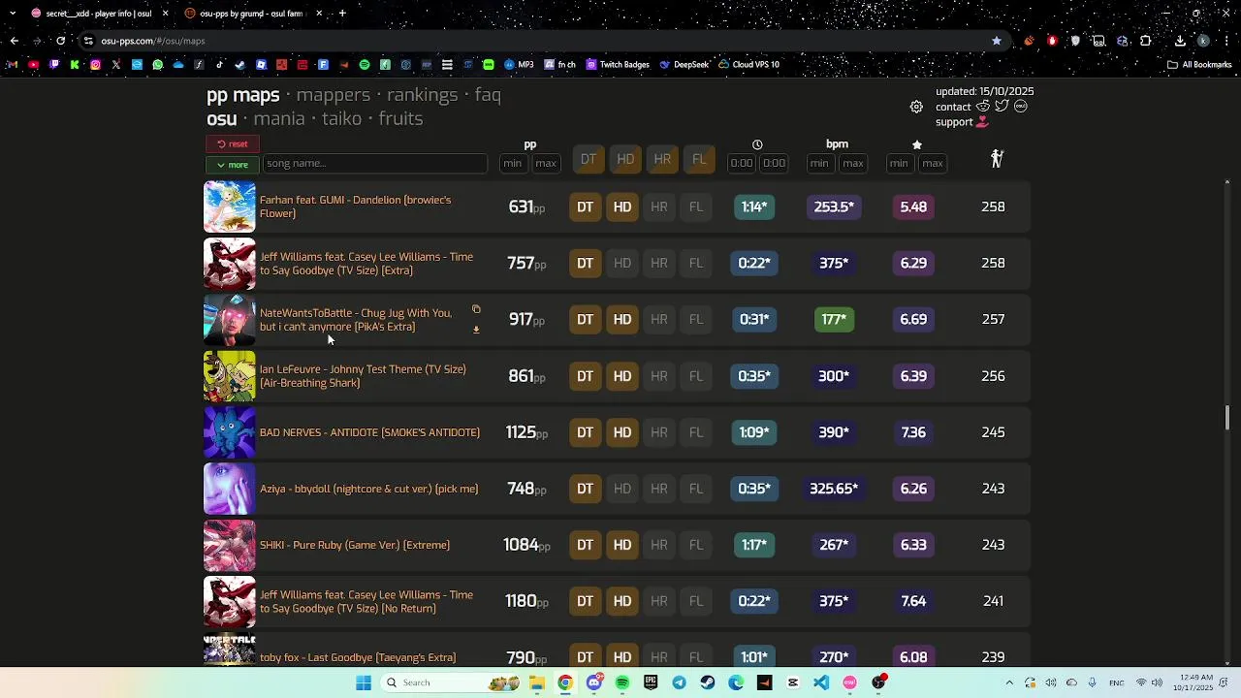
Task: Reload the page with the refresh icon
Action: tap(60, 41)
